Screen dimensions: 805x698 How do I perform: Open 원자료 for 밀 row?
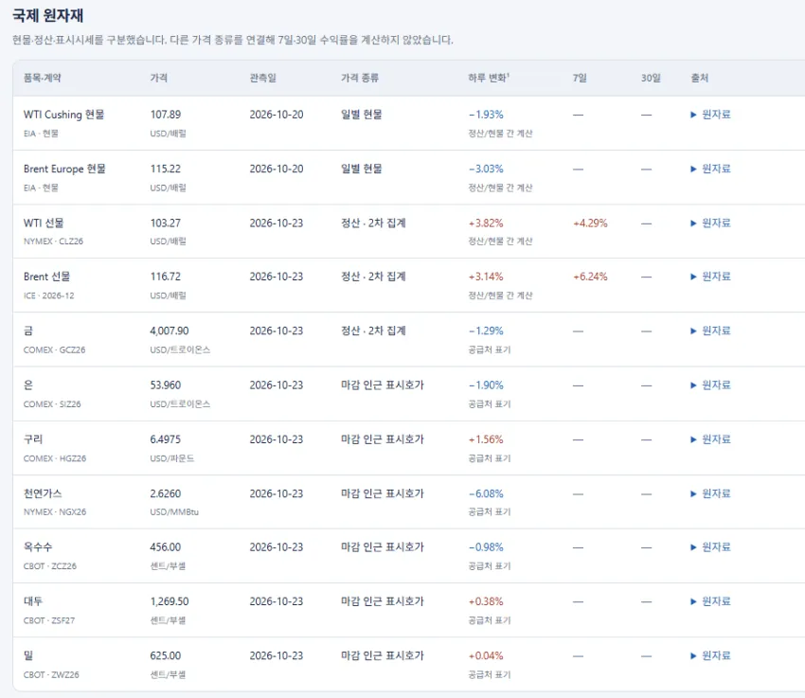[x=710, y=656]
